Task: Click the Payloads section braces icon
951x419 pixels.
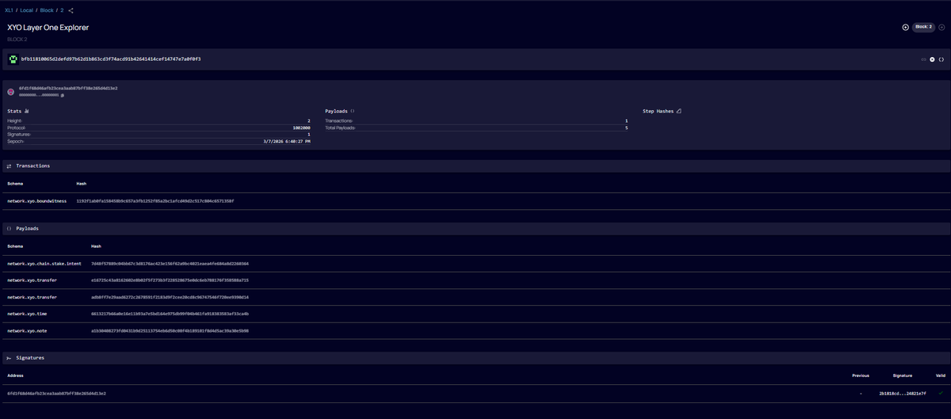Action: point(9,228)
